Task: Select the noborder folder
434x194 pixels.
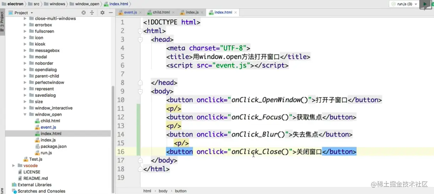Action: click(x=44, y=63)
